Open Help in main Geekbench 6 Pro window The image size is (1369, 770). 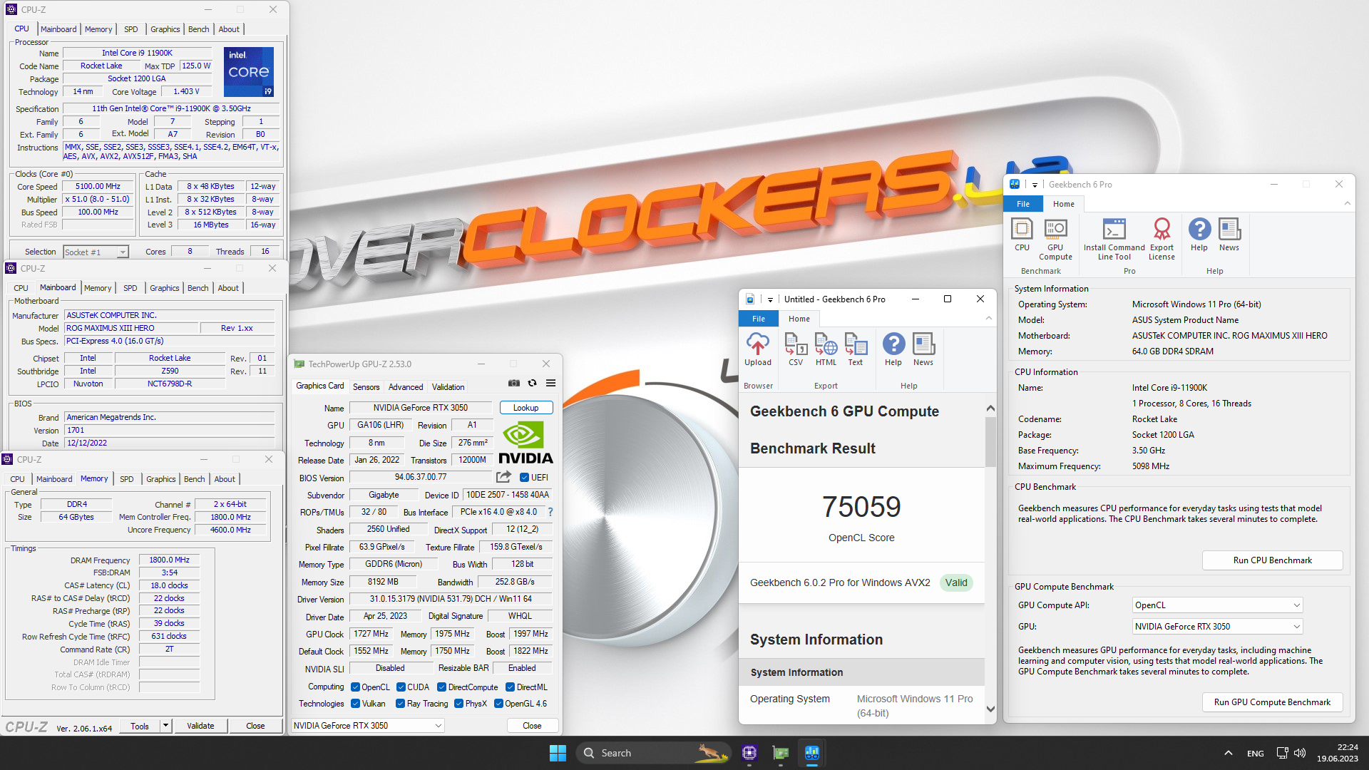tap(1199, 235)
